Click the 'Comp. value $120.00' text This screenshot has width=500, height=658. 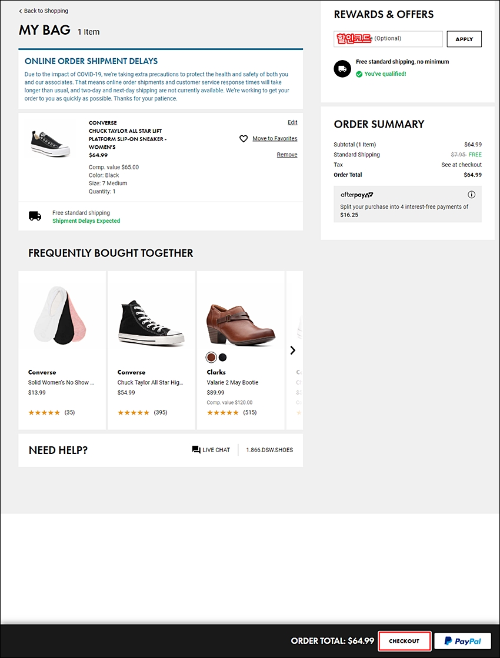pyautogui.click(x=229, y=402)
